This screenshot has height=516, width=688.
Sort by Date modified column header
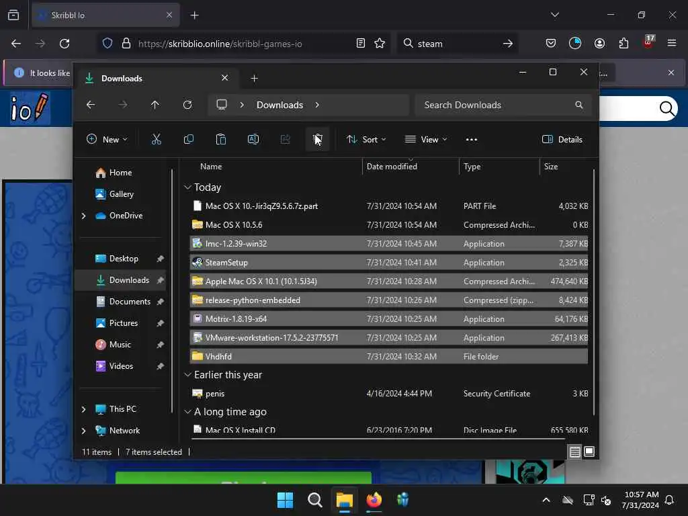392,167
